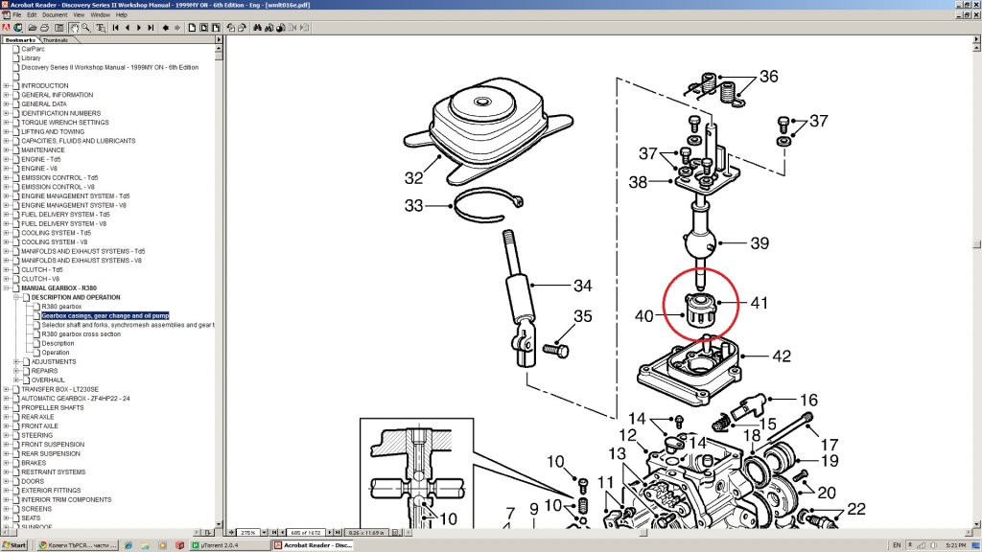
Task: Open the STEERING bookmark
Action: 37,435
